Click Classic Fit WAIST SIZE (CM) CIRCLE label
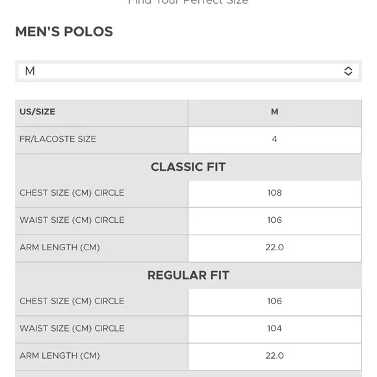This screenshot has width=377, height=377. (x=72, y=220)
